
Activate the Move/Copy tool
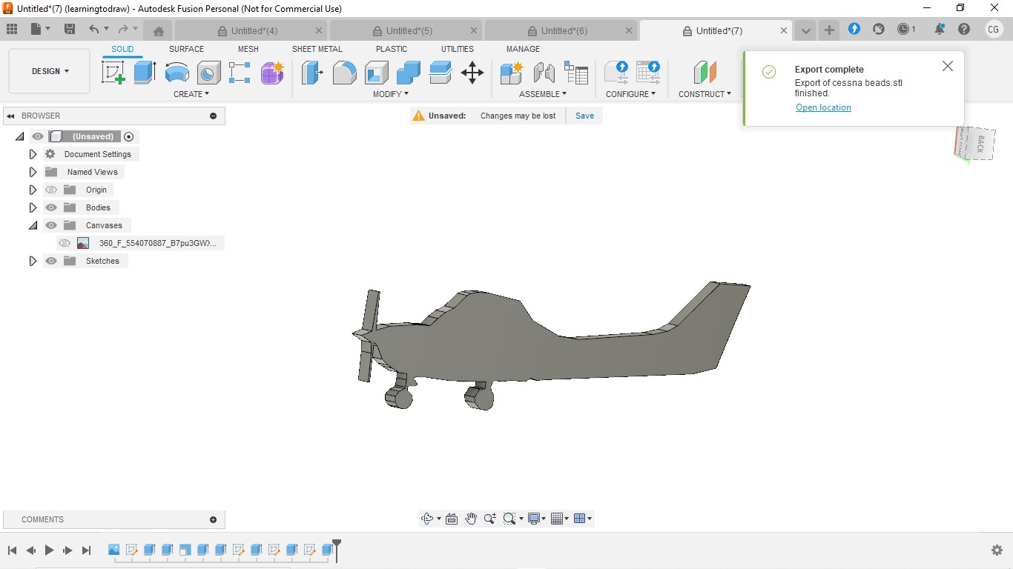click(472, 73)
